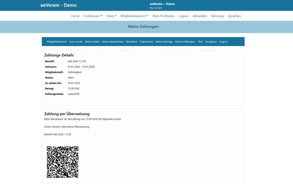Click the asVerein - Demo site logo
The image size is (293, 184).
click(58, 5)
